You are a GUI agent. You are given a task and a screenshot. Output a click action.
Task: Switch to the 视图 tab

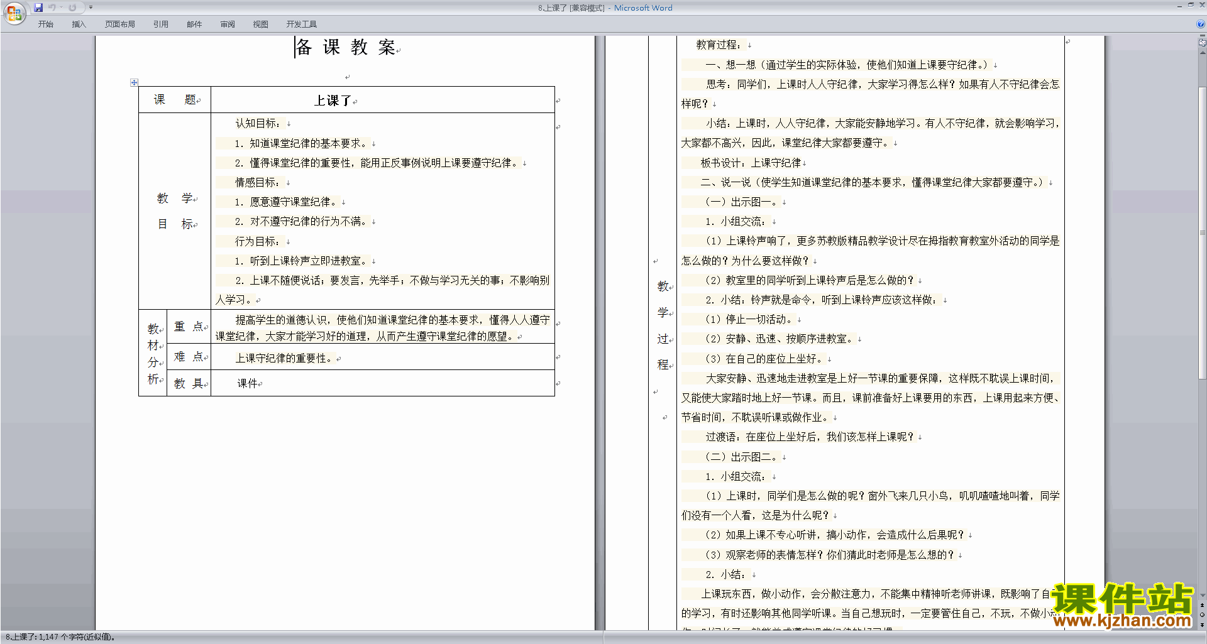click(x=260, y=24)
